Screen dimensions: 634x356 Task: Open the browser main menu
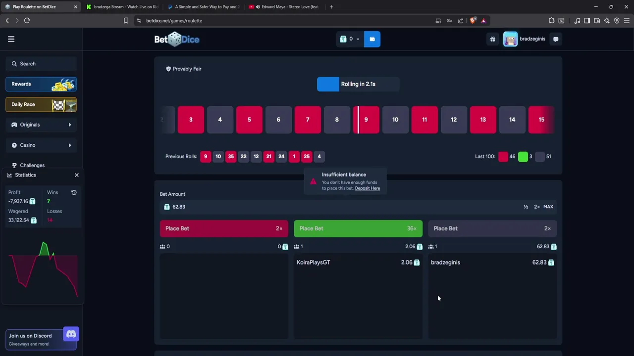pos(627,20)
